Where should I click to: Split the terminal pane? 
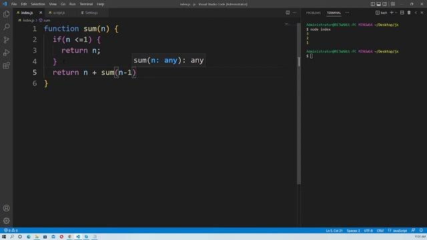402,13
